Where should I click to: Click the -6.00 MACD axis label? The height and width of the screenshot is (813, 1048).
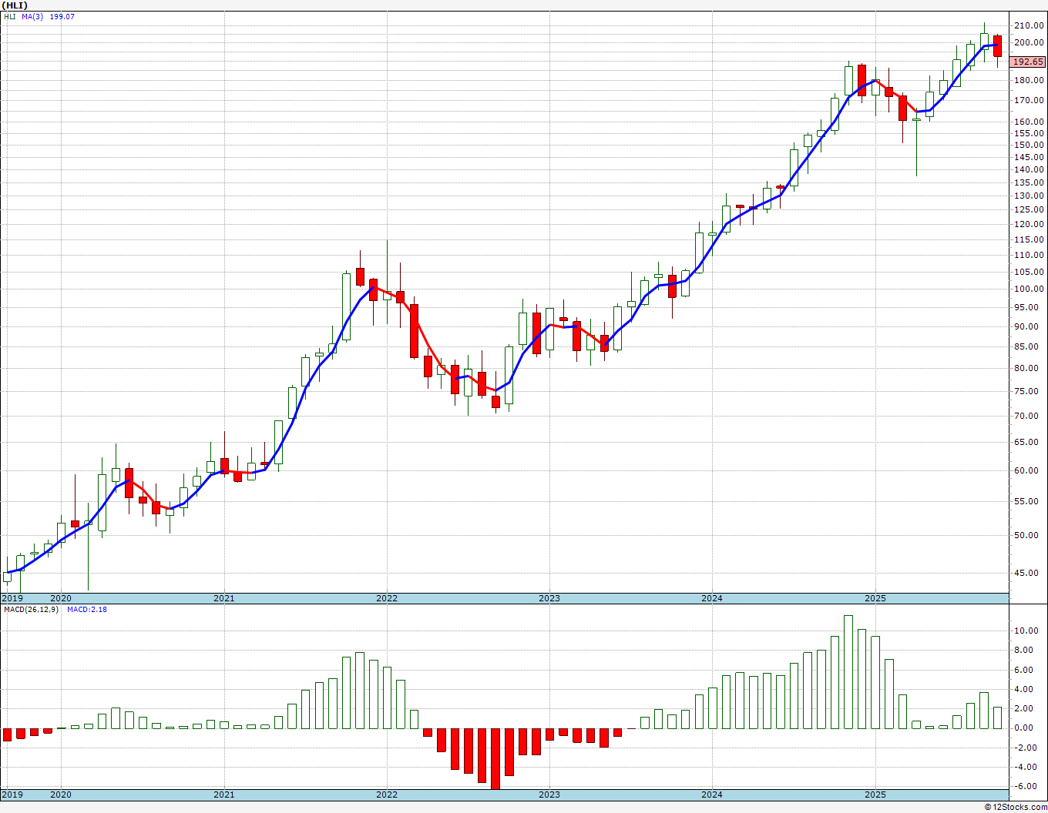[1028, 787]
